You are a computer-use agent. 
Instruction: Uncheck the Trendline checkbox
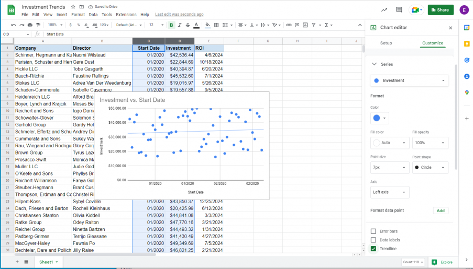pos(373,249)
